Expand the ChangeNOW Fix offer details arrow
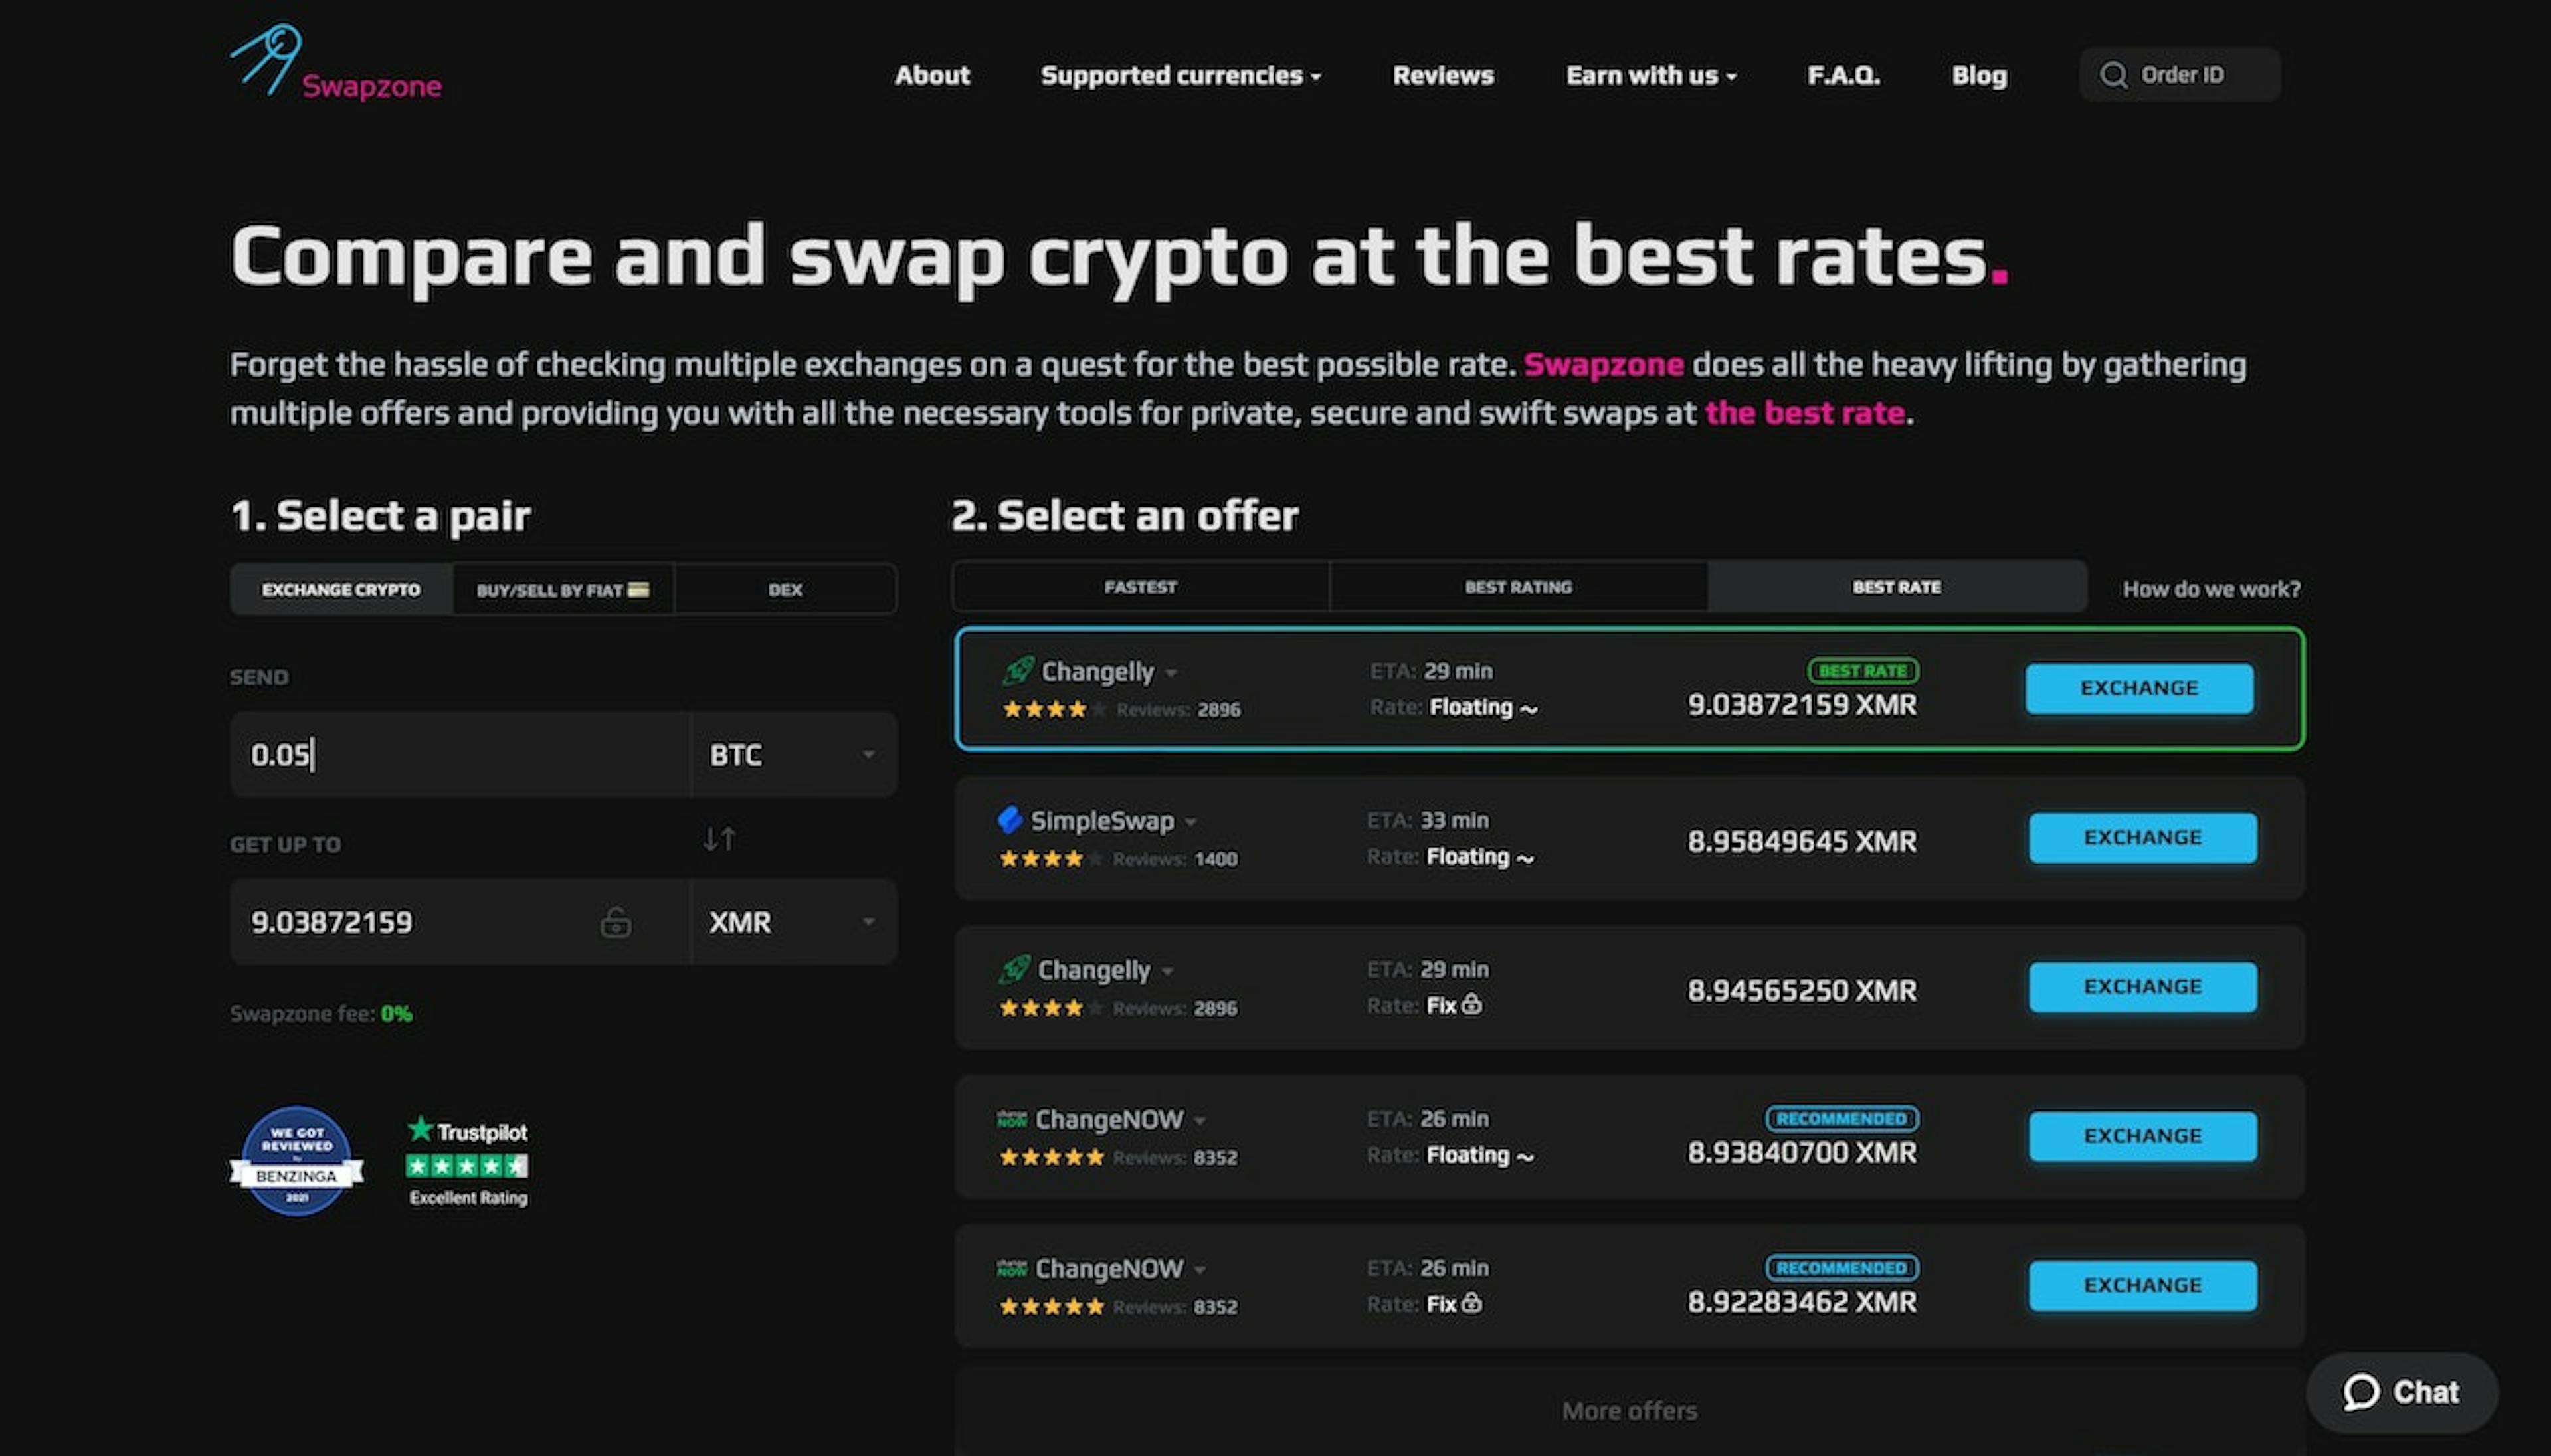2551x1456 pixels. (1199, 1270)
